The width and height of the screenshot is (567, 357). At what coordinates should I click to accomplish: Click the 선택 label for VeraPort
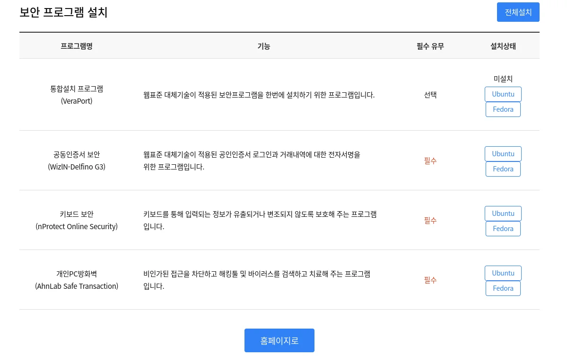click(430, 95)
